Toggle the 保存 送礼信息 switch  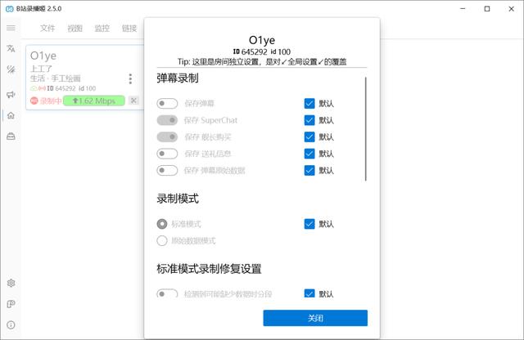[167, 154]
